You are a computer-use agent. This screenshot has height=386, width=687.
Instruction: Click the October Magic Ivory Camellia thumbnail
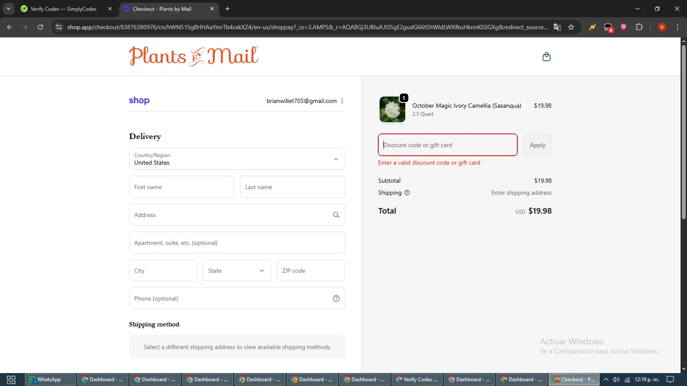point(393,109)
